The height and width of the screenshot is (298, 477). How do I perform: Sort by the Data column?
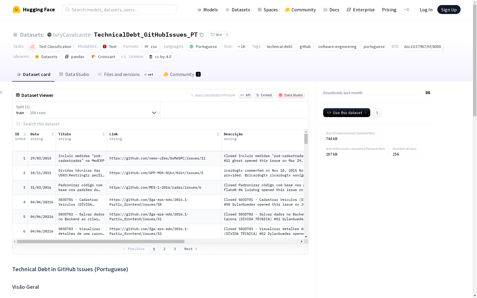52,134
